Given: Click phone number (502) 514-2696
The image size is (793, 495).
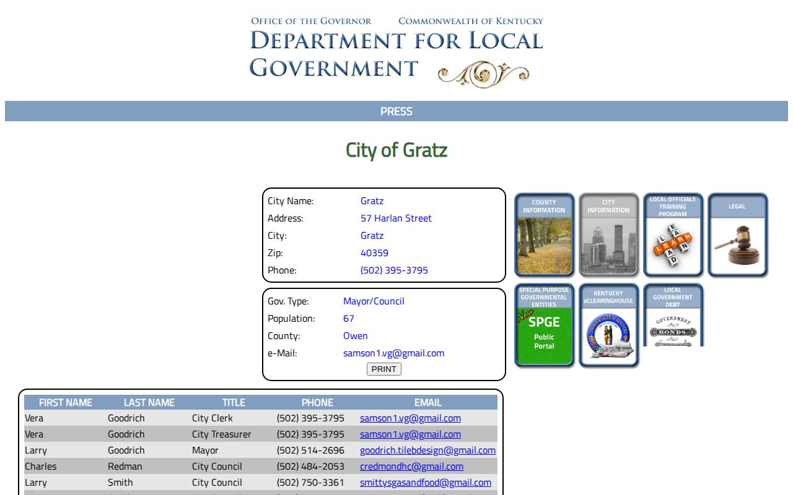Looking at the screenshot, I should 310,450.
